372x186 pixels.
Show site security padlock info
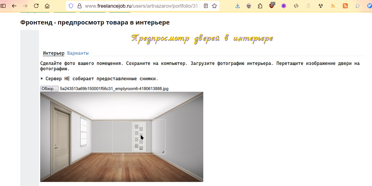[x=79, y=6]
